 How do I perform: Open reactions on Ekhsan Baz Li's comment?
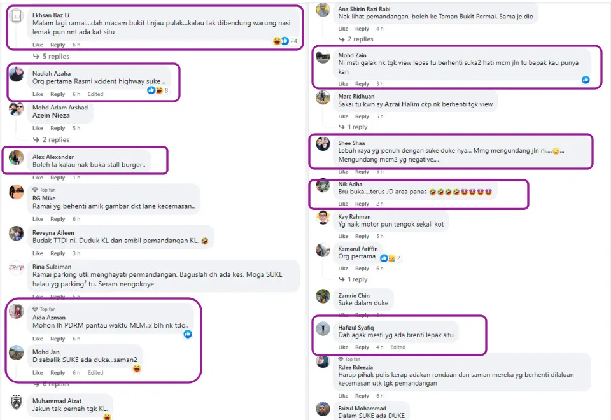(x=285, y=41)
